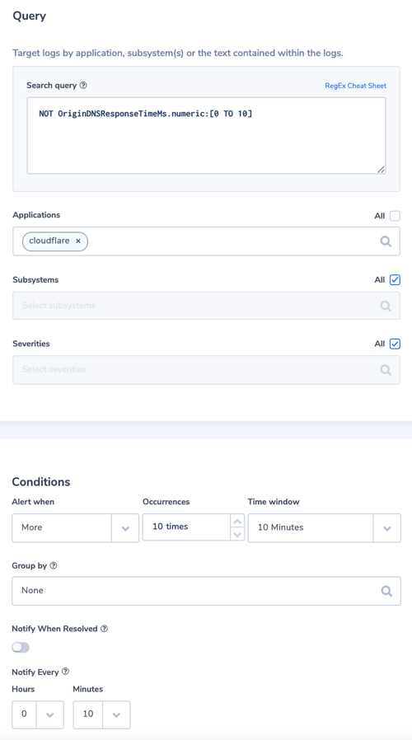Enable the Notify When Resolved toggle
The height and width of the screenshot is (740, 412).
pos(21,648)
